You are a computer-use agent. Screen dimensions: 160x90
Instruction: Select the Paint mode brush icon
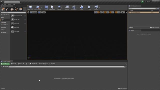point(7,9)
